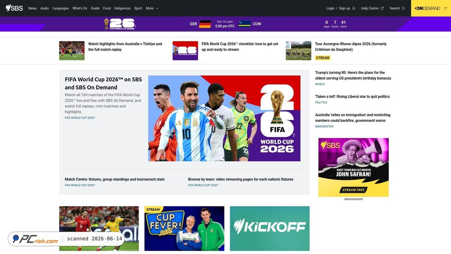Open the football match photo card

click(99, 229)
